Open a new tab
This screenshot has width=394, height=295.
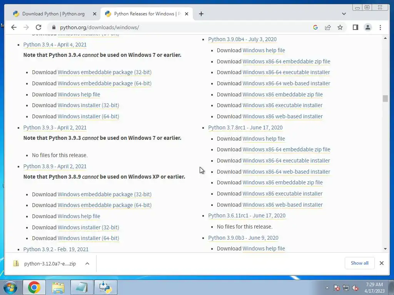pyautogui.click(x=201, y=14)
